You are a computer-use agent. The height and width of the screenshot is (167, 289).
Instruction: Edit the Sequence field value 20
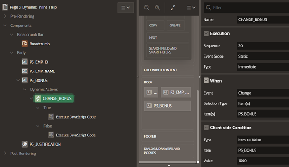263,45
